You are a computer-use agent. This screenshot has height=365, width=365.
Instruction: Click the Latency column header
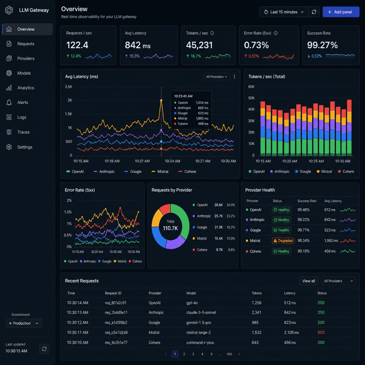click(x=289, y=293)
